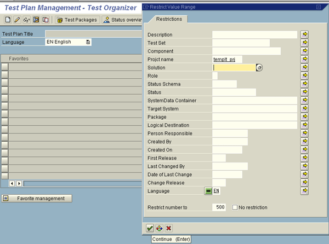
Task: Click the glasses Display icon in toolbar
Action: pos(26,20)
